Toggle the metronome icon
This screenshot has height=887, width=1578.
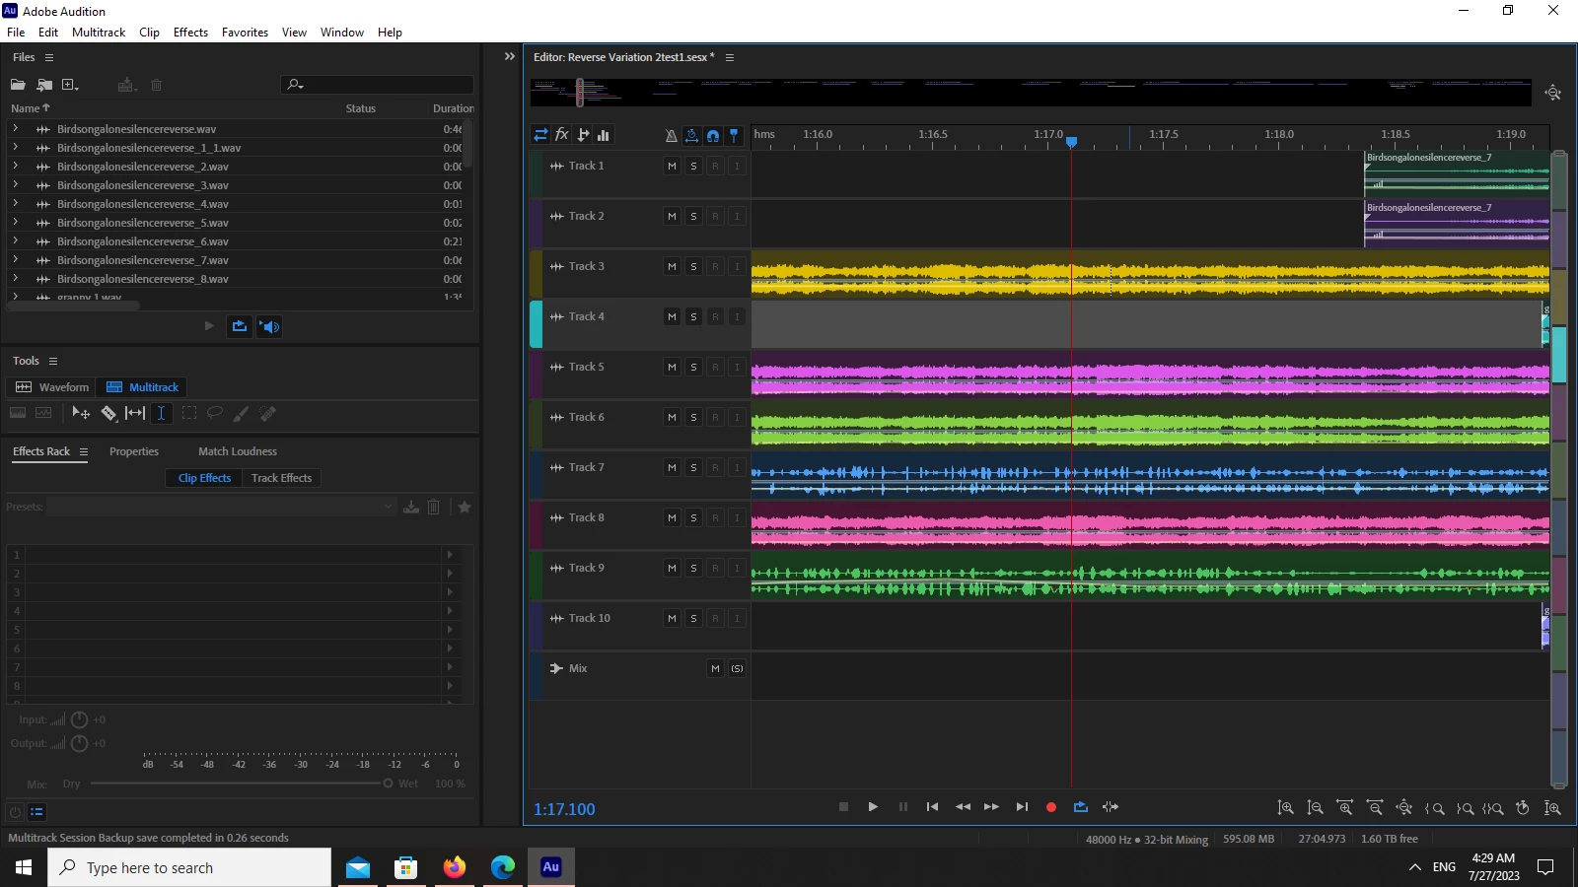pyautogui.click(x=671, y=135)
